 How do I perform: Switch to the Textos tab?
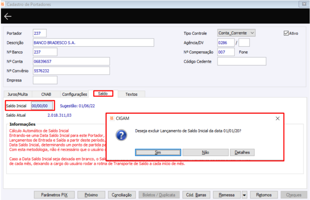(x=131, y=94)
